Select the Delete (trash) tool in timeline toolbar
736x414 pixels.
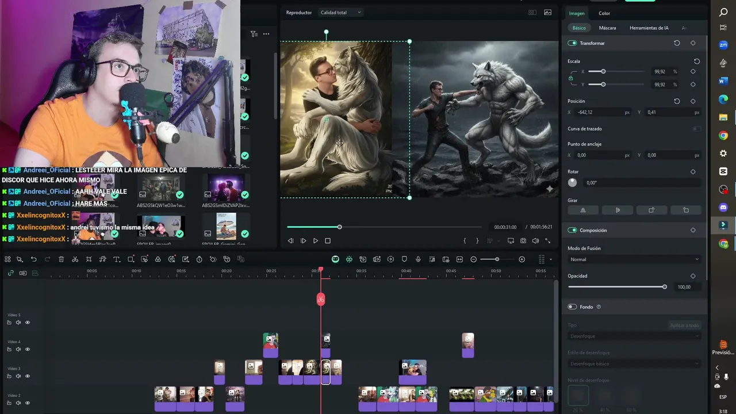(x=61, y=259)
